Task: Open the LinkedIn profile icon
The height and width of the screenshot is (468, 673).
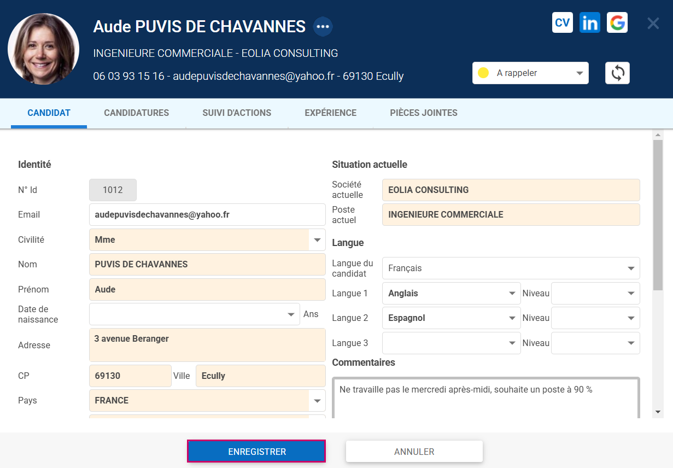Action: [589, 23]
